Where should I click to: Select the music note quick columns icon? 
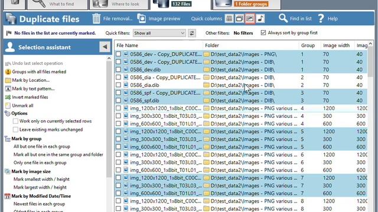pyautogui.click(x=260, y=18)
